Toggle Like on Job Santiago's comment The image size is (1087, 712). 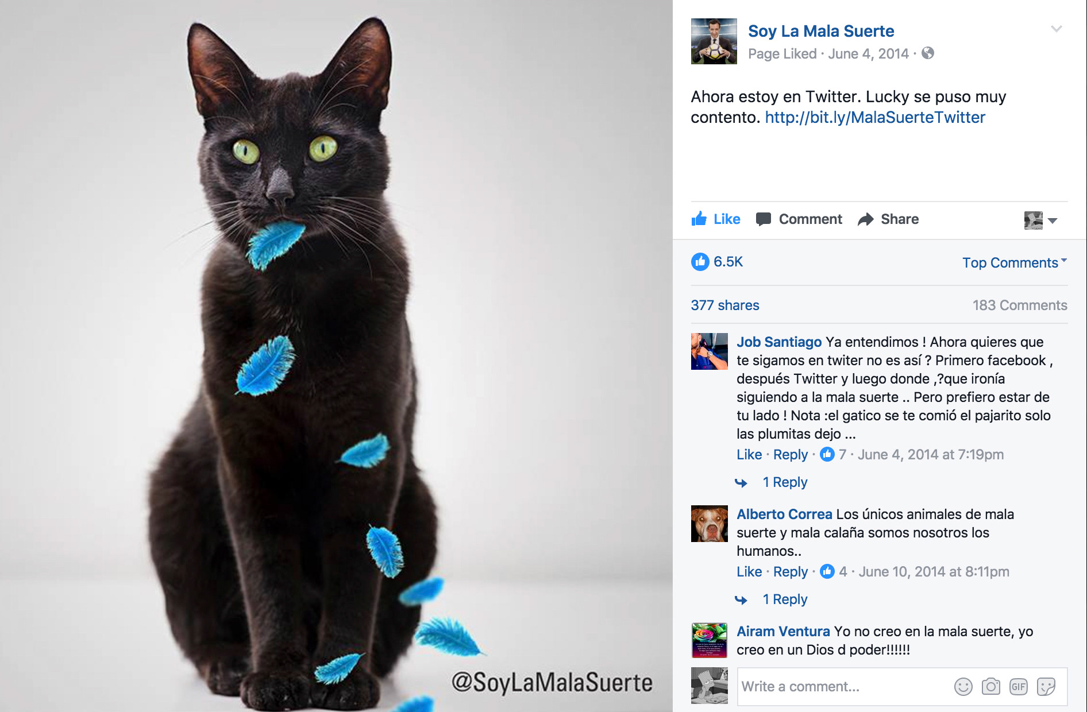tap(749, 455)
